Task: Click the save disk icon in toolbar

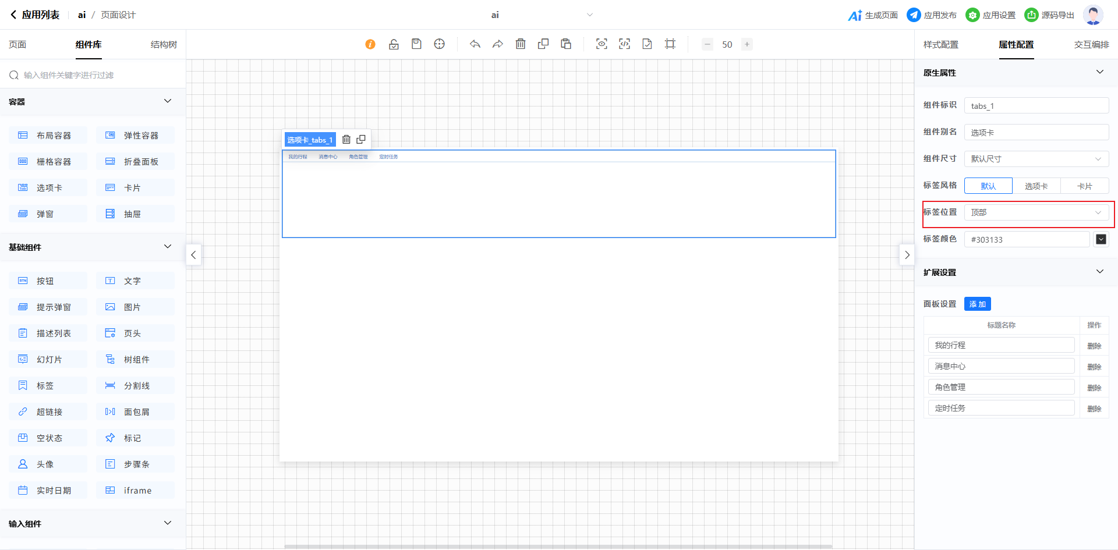Action: tap(416, 44)
